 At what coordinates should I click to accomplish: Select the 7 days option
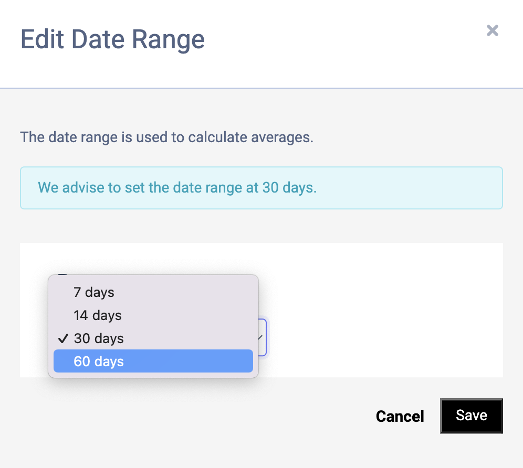(94, 292)
